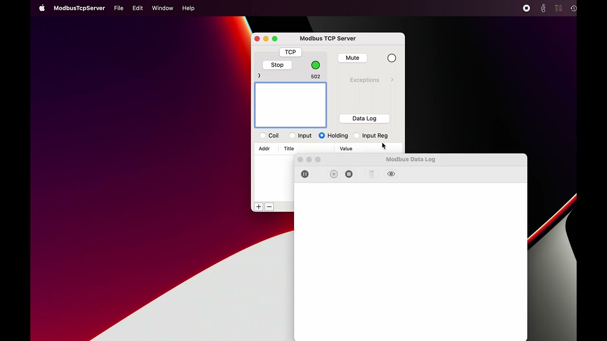Screen dimensions: 607x341
Task: Expand the Exceptions chevron
Action: (x=392, y=80)
